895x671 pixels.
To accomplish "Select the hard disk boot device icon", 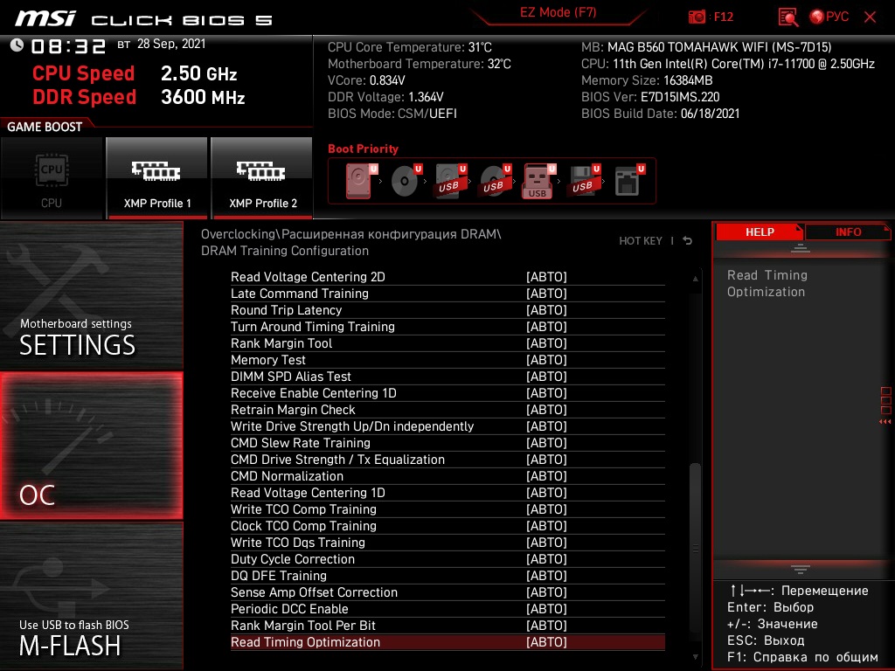I will [x=359, y=181].
